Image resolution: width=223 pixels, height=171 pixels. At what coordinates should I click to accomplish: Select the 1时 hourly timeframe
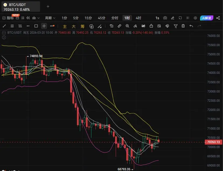[x=127, y=18]
